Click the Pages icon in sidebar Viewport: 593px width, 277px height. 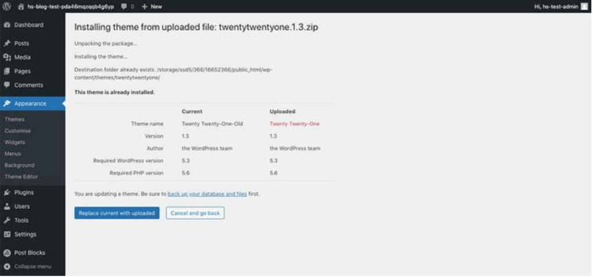click(x=7, y=72)
